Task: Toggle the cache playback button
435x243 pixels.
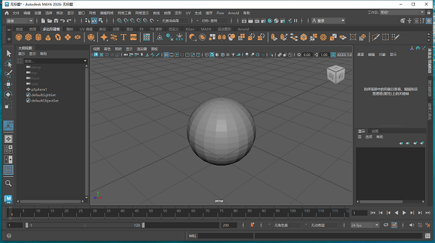Action: point(394,225)
